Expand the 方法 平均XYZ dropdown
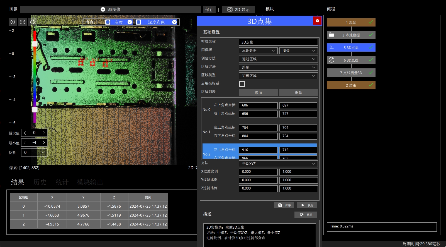Image resolution: width=446 pixels, height=247 pixels. [x=278, y=164]
